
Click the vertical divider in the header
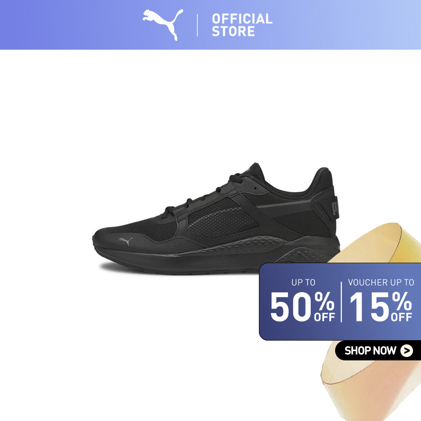197,25
